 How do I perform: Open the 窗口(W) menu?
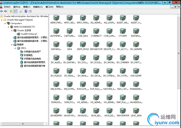[x=49, y=7]
